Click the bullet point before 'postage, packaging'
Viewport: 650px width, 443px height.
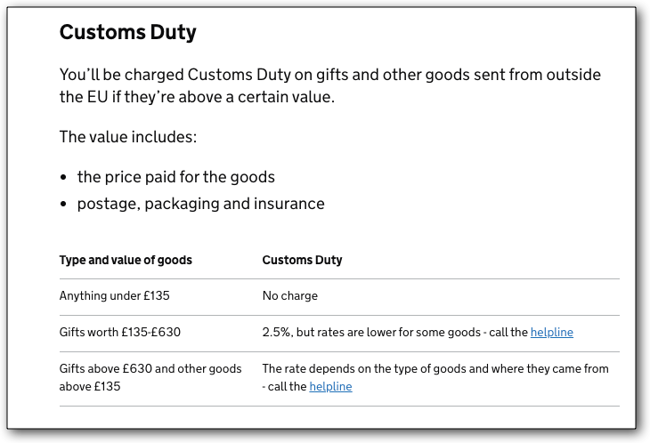coord(64,205)
